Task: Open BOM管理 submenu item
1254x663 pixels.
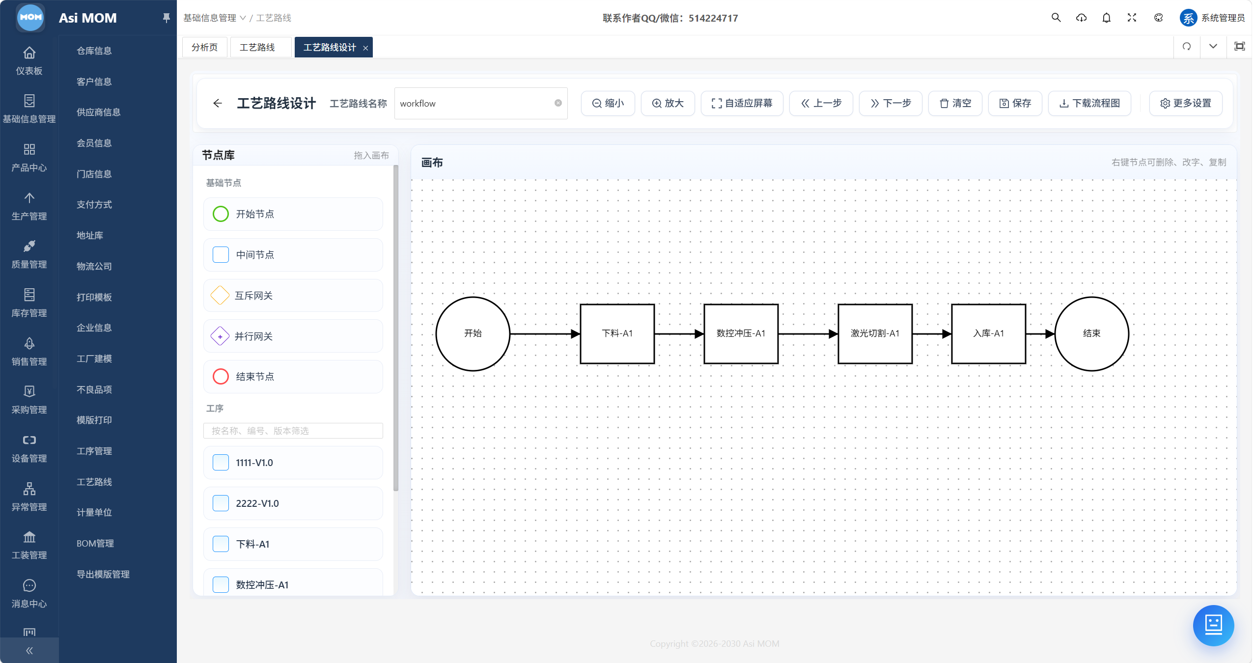Action: coord(95,543)
